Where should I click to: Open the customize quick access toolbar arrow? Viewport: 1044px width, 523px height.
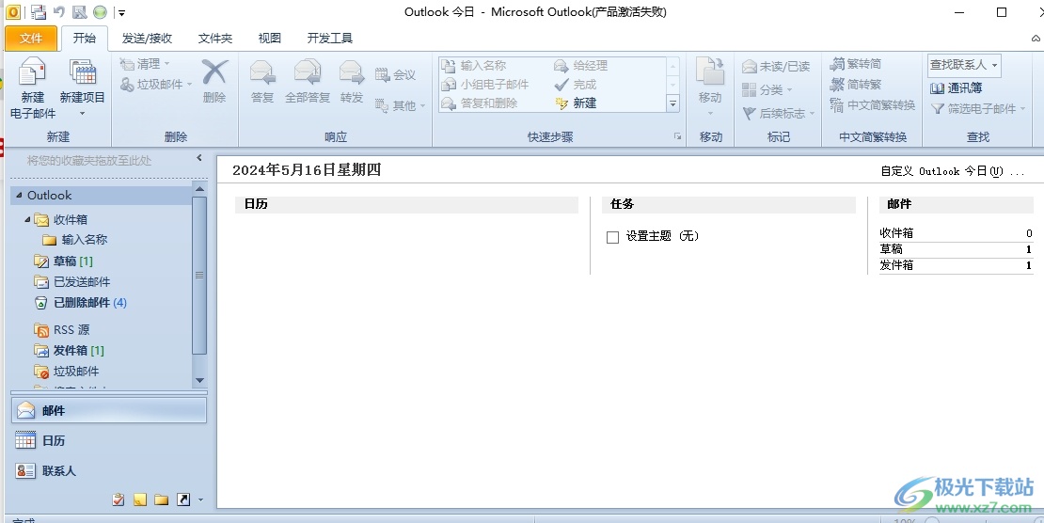(121, 12)
